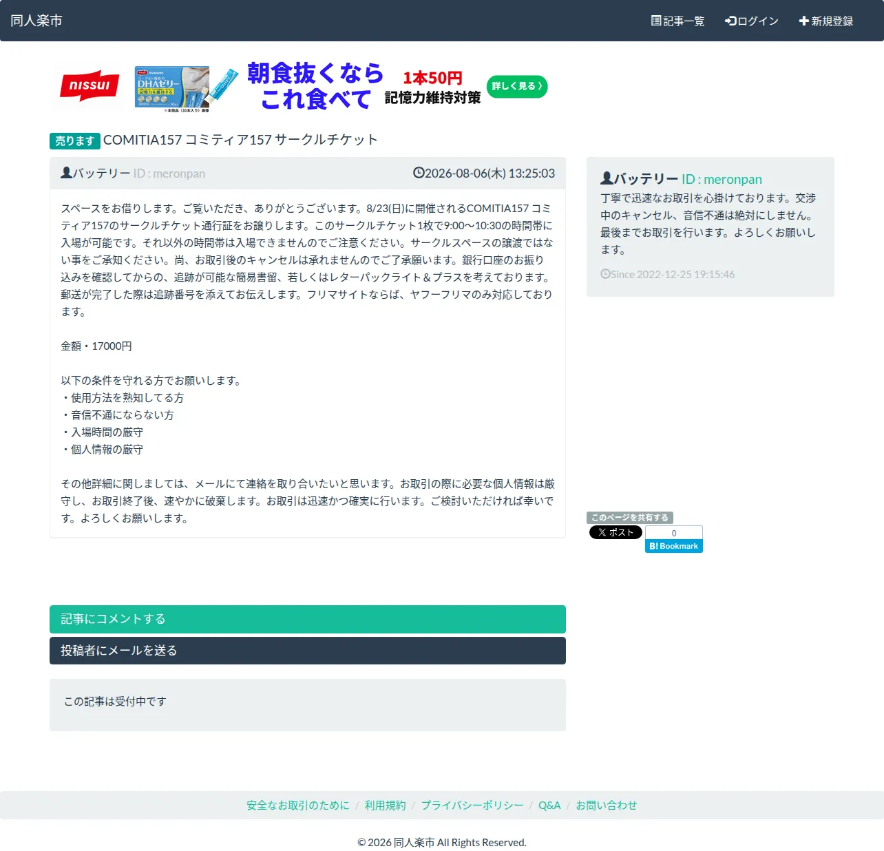Open 記事にコメントする section

(x=308, y=619)
